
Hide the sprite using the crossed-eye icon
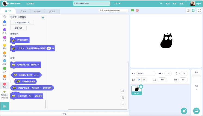pos(144,80)
